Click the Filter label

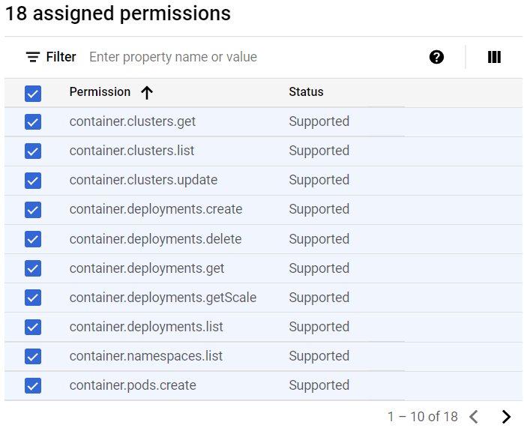click(61, 57)
